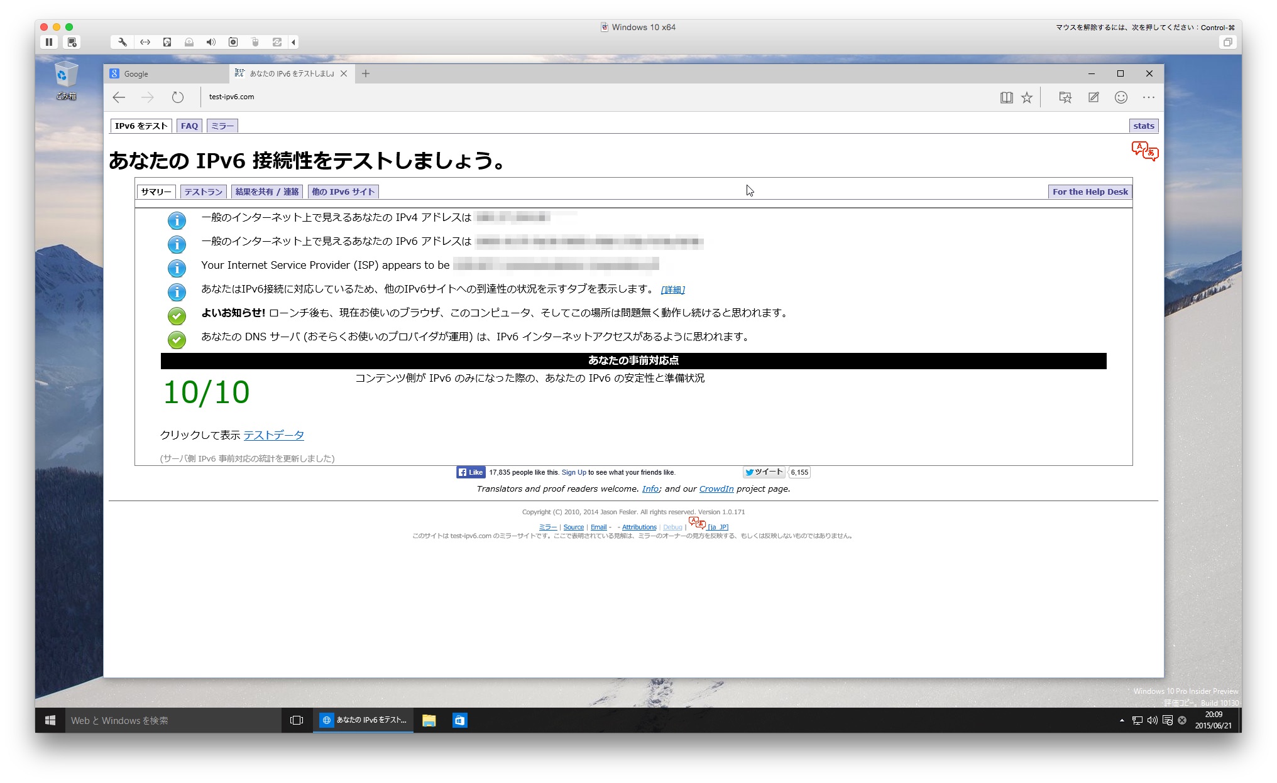Make a Web Note pen icon
Screen dimensions: 1277x783
(x=1093, y=97)
